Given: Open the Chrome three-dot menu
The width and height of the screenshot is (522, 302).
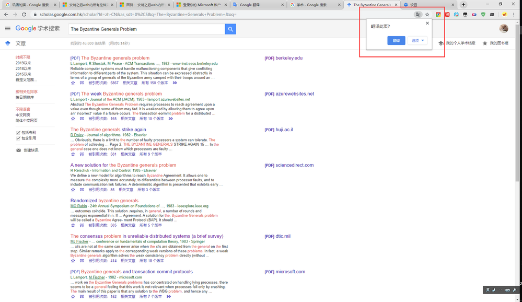Looking at the screenshot, I should click(514, 14).
